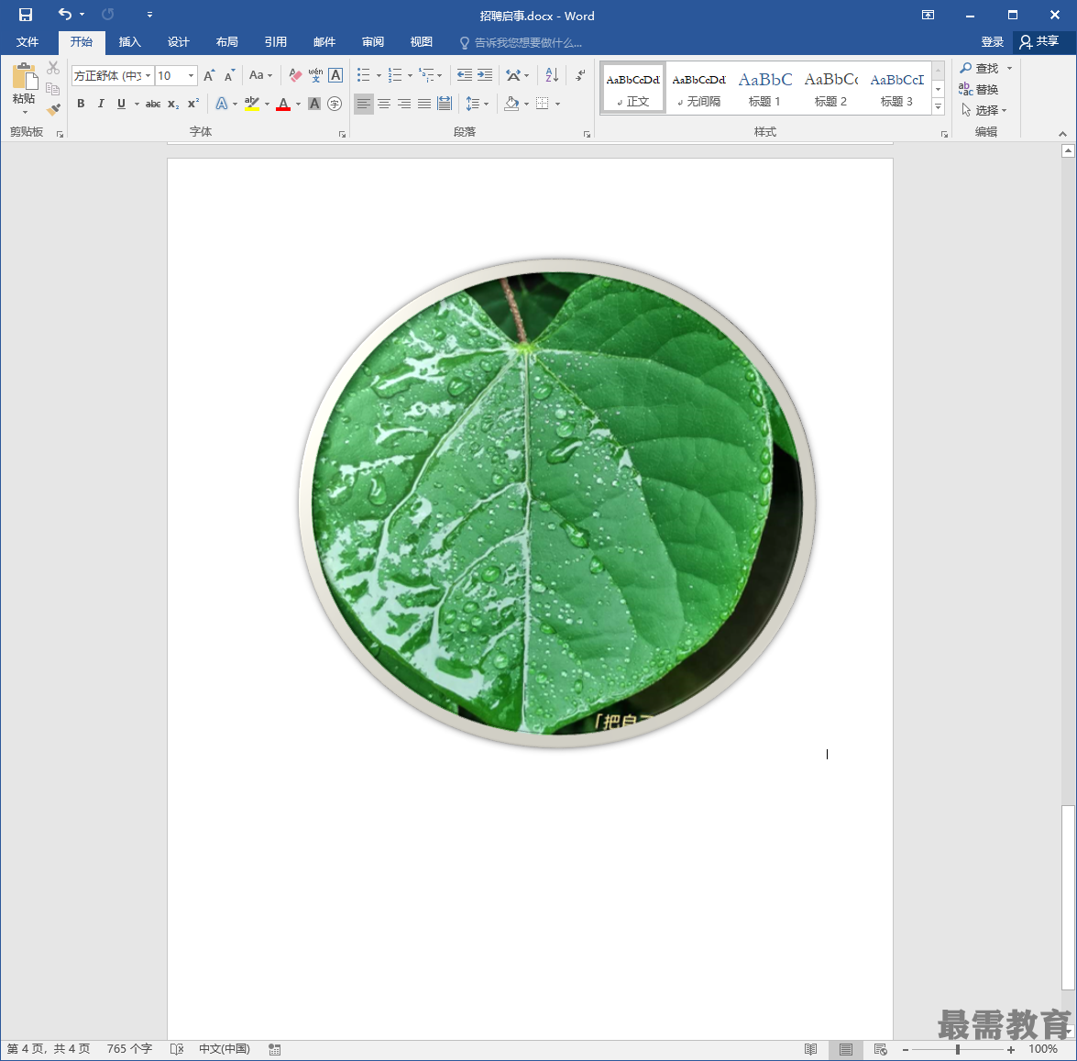Image resolution: width=1077 pixels, height=1061 pixels.
Task: Open line spacing dropdown
Action: click(x=478, y=104)
